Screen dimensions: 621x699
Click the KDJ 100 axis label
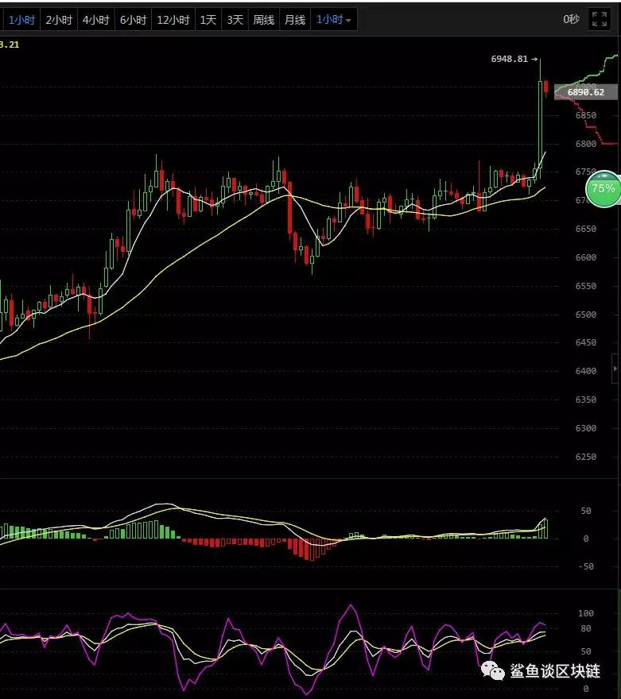point(586,613)
